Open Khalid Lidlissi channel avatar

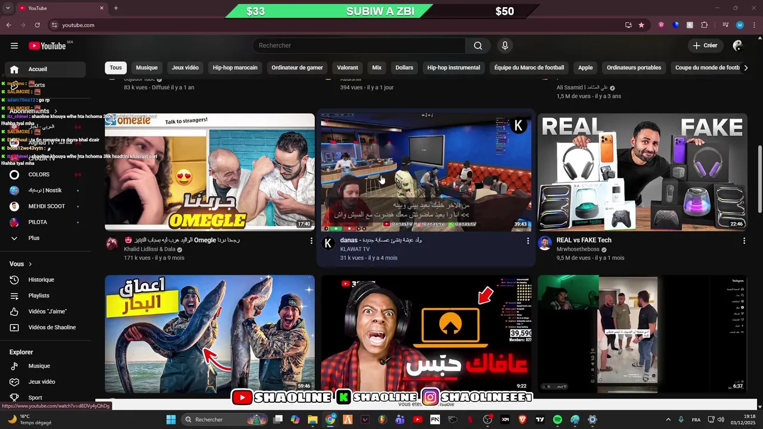click(x=111, y=243)
